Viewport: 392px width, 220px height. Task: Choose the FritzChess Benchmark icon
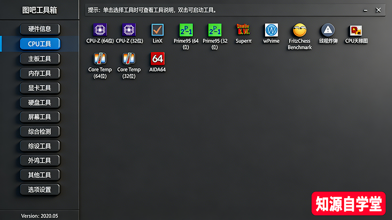coord(299,30)
